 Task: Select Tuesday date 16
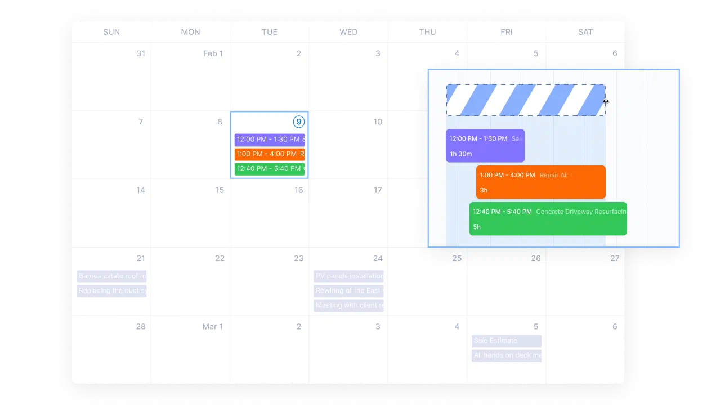tap(299, 190)
